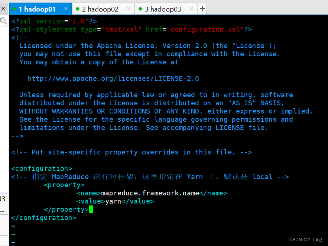Close the hadoop01 tab
Image resolution: width=328 pixels, height=246 pixels.
[66, 9]
